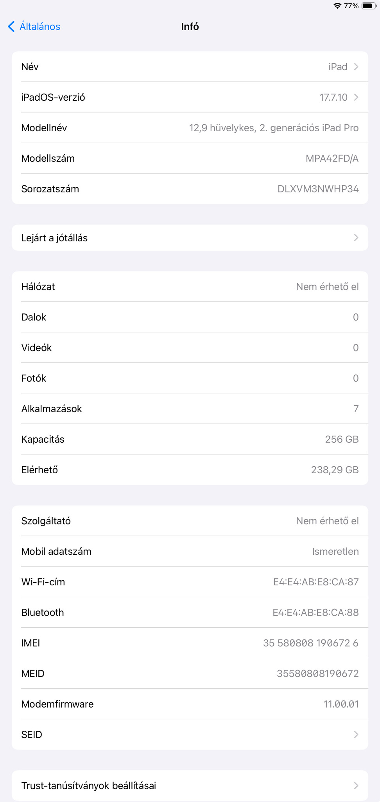Tap the battery status icon

point(369,6)
